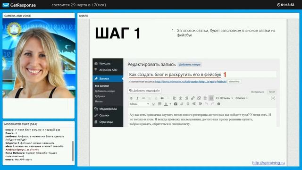Click the Изменить permalink button

(x=234, y=82)
